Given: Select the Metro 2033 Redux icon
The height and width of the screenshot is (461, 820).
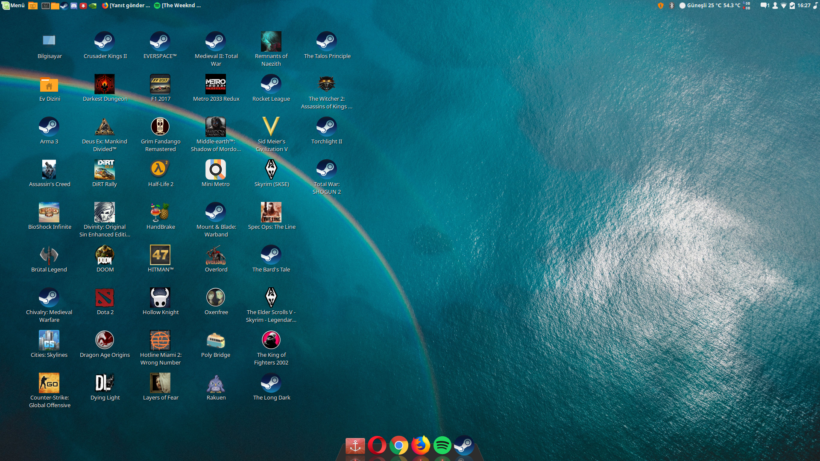Looking at the screenshot, I should point(216,84).
